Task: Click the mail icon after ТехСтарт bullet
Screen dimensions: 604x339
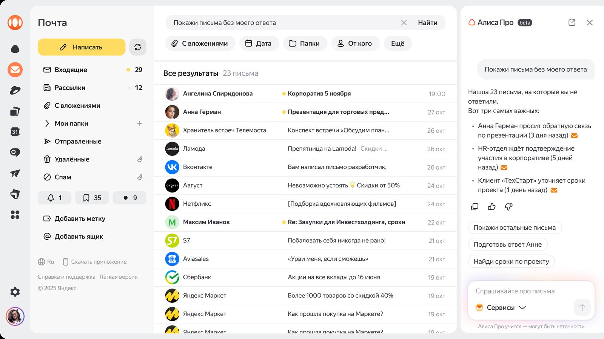Action: (x=554, y=190)
